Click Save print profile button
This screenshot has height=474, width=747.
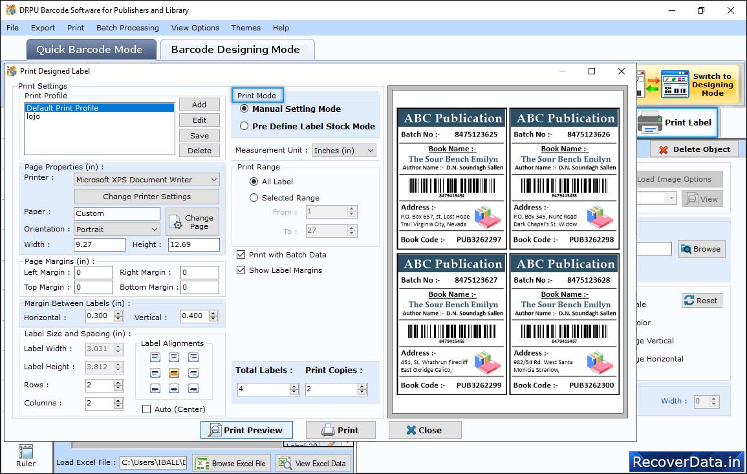click(x=199, y=136)
